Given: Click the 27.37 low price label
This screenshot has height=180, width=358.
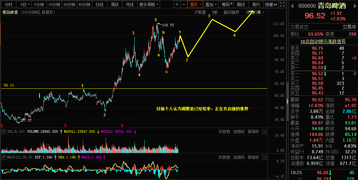Looking at the screenshot, I should click(26, 120).
